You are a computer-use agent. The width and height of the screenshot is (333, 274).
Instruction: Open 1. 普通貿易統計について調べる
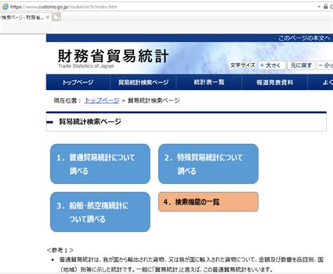point(100,164)
